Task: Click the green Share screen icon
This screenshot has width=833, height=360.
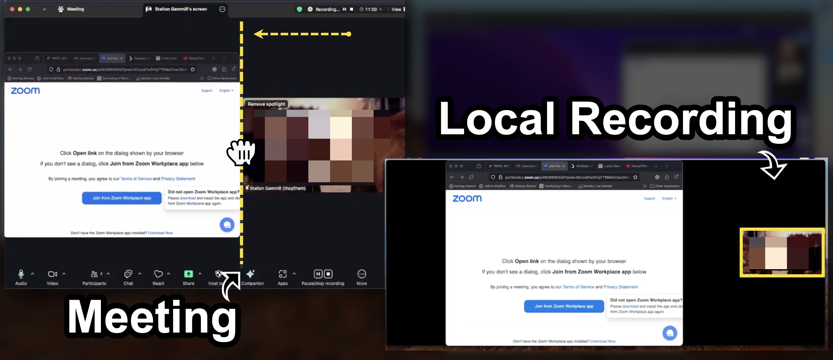Action: point(188,274)
